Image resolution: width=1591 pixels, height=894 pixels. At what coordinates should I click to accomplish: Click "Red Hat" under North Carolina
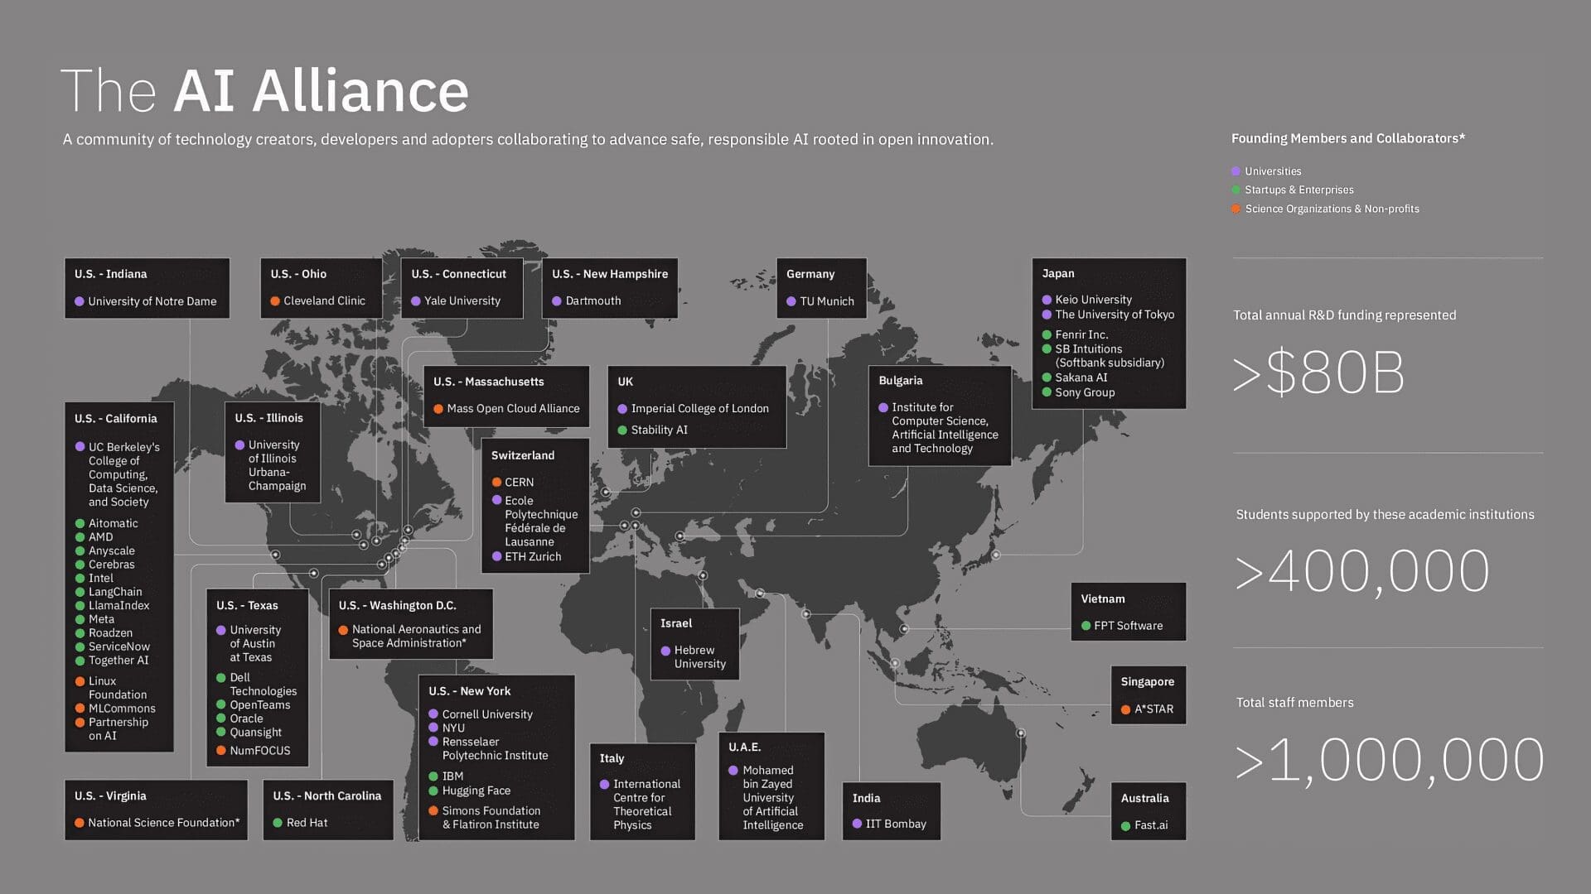pyautogui.click(x=307, y=823)
